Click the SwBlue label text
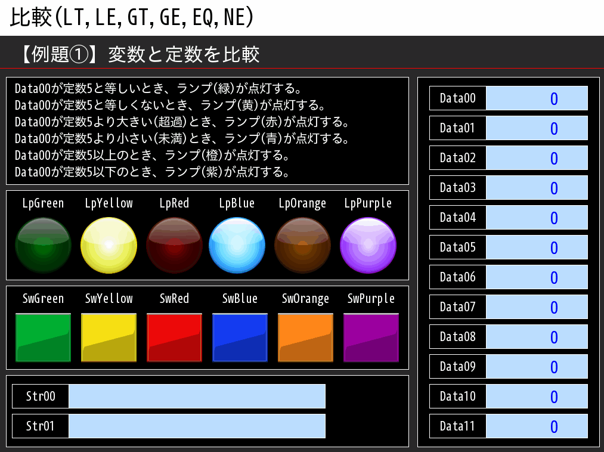Screen dimensions: 604x452 tap(240, 298)
